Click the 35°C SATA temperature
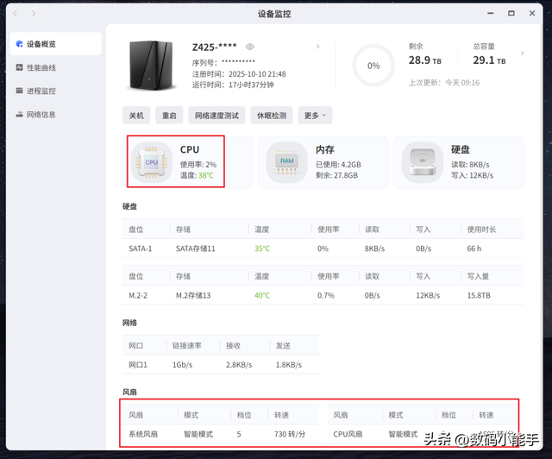The image size is (552, 459). click(x=262, y=248)
